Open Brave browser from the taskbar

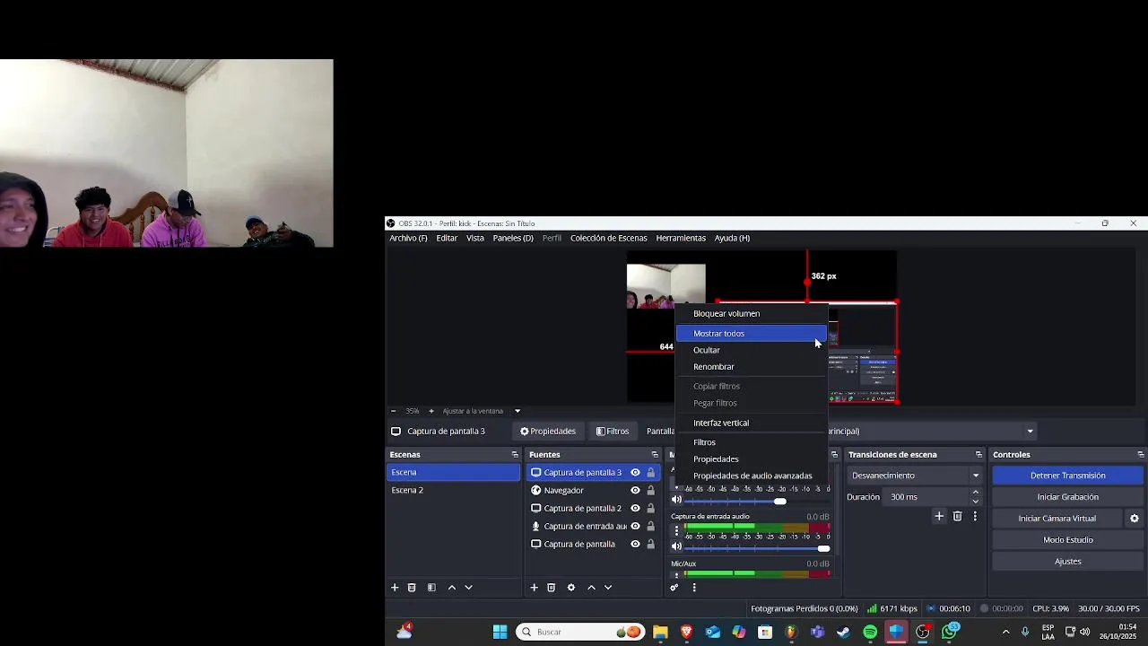click(686, 632)
